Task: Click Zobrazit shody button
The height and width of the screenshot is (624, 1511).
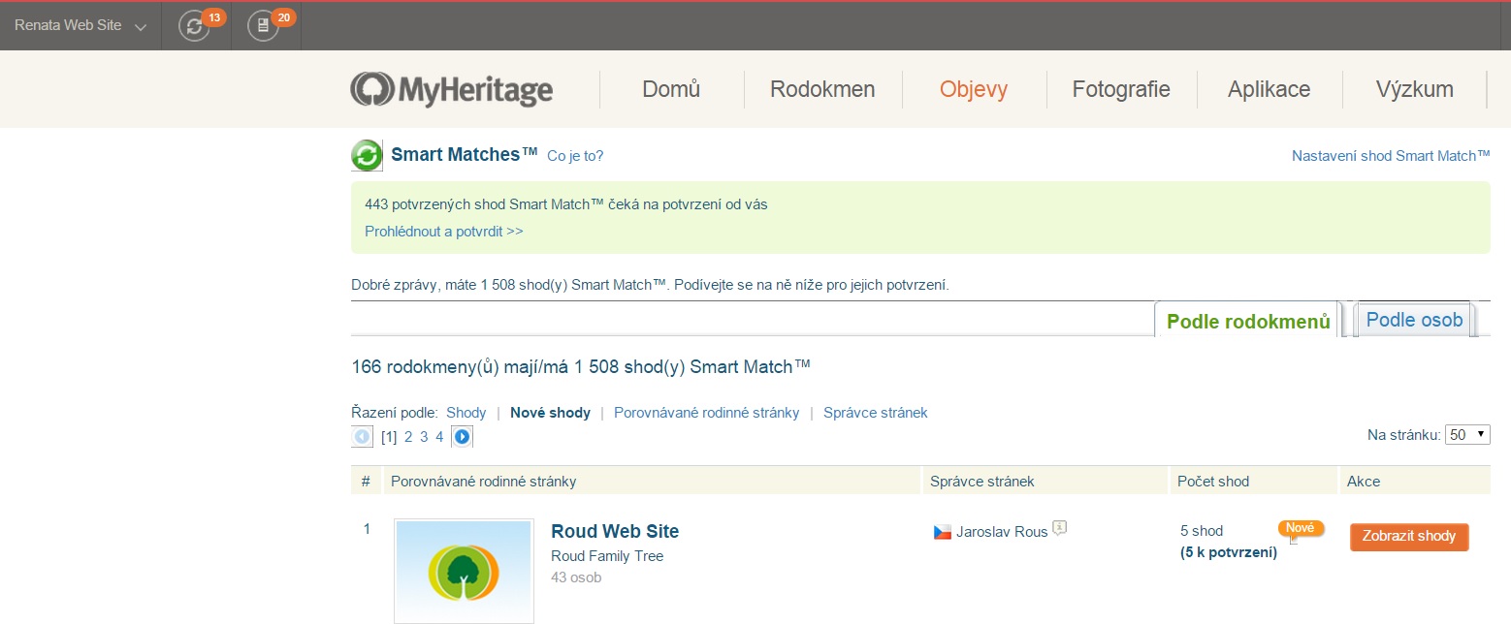Action: (1409, 537)
